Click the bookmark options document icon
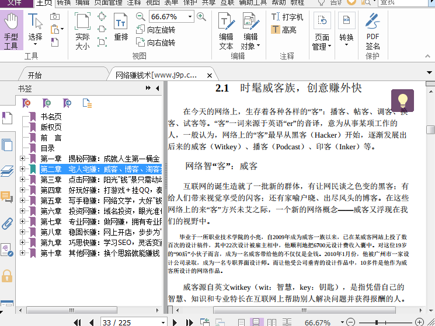The height and width of the screenshot is (326, 435). pos(87,103)
